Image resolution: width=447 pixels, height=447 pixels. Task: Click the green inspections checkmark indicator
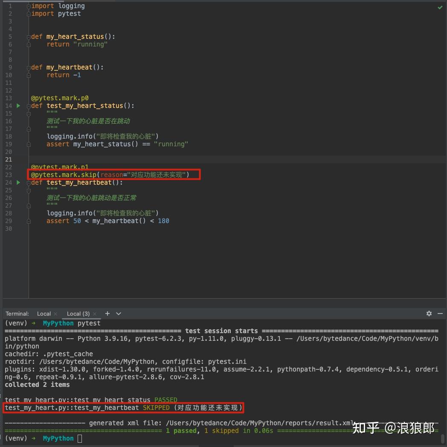pyautogui.click(x=441, y=7)
